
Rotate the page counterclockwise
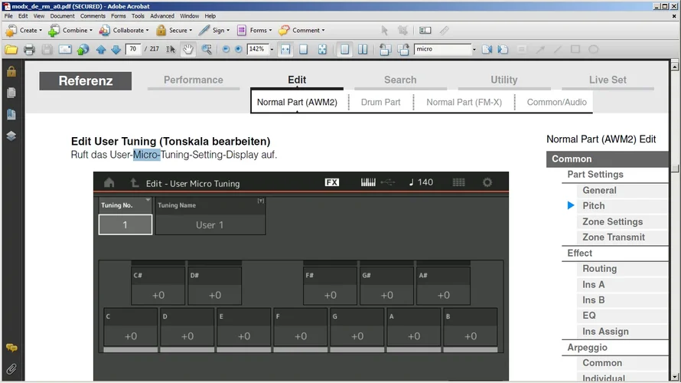pos(385,50)
